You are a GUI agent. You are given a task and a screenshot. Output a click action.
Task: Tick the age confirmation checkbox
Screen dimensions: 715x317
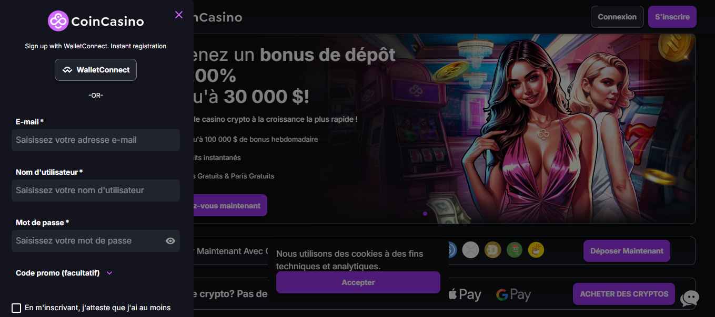click(x=16, y=308)
